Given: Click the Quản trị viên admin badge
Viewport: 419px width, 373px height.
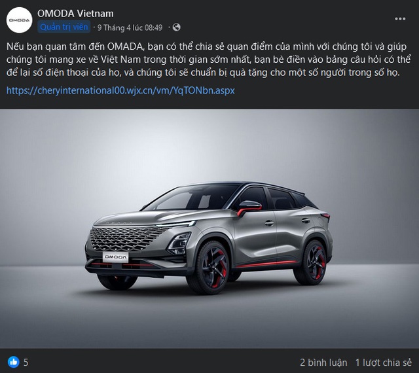Looking at the screenshot, I should 64,27.
